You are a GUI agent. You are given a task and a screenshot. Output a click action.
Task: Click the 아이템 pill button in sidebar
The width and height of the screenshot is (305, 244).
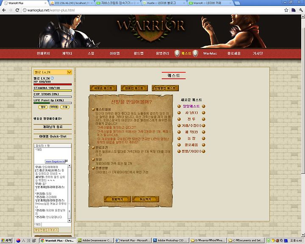coord(54,107)
